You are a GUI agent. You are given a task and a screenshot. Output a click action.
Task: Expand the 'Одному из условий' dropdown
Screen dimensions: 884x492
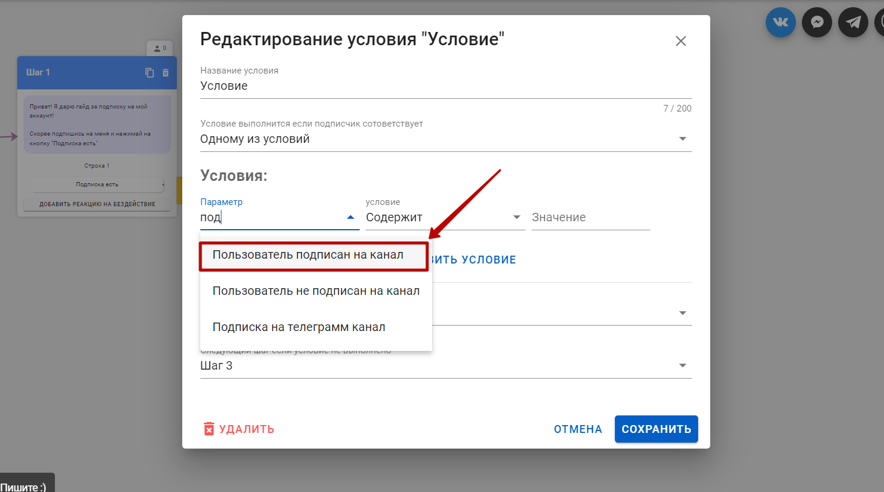point(682,139)
